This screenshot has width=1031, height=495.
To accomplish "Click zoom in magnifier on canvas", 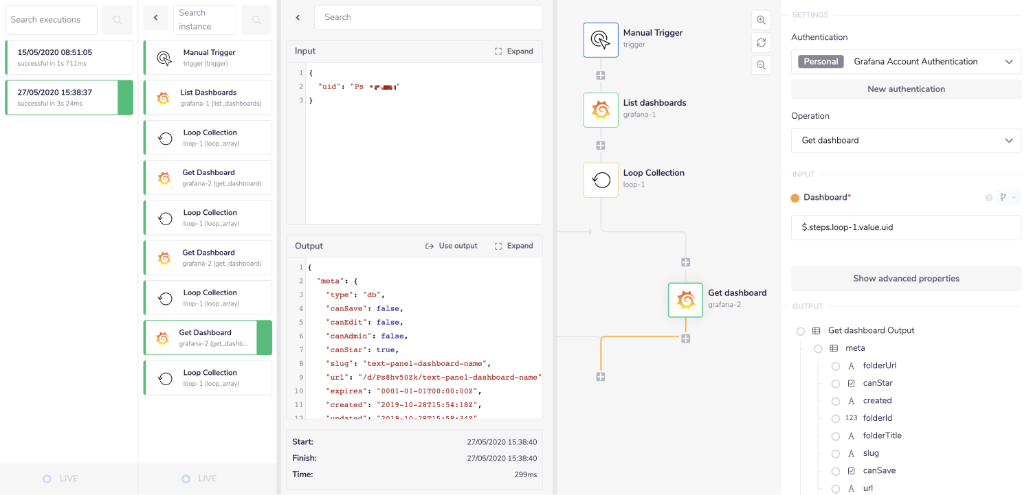I will click(x=761, y=20).
